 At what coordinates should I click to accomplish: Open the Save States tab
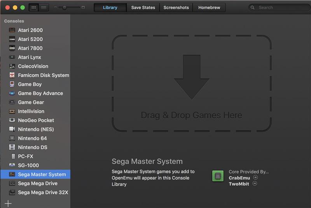click(143, 7)
